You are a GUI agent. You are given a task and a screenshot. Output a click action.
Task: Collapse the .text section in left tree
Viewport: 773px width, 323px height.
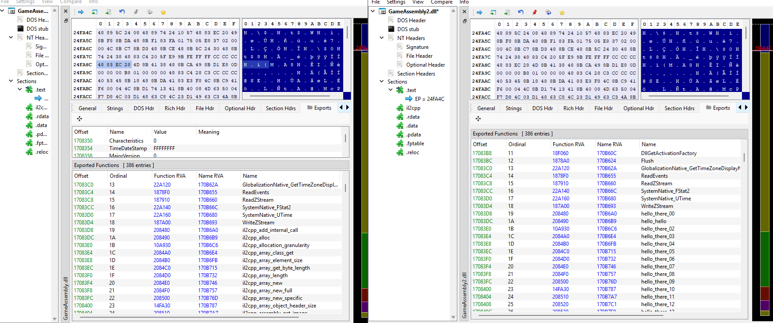[20, 89]
